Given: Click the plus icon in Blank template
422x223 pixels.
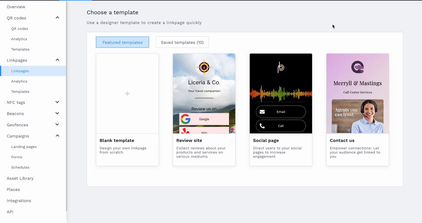Looking at the screenshot, I should tap(127, 94).
